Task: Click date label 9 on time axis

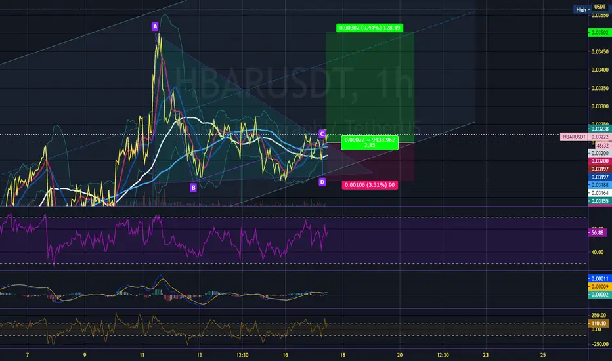Action: point(85,355)
